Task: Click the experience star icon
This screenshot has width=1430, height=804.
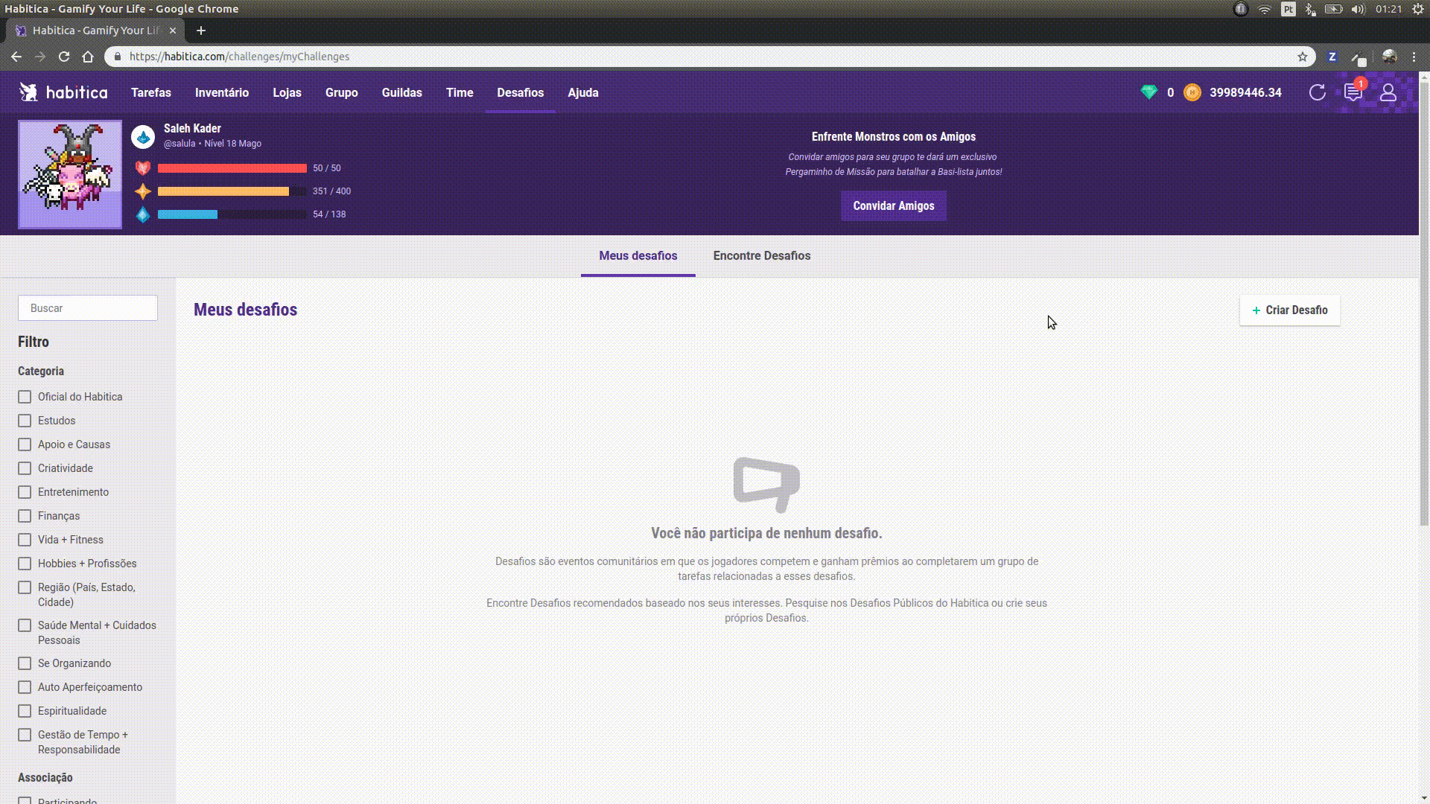Action: pyautogui.click(x=143, y=191)
